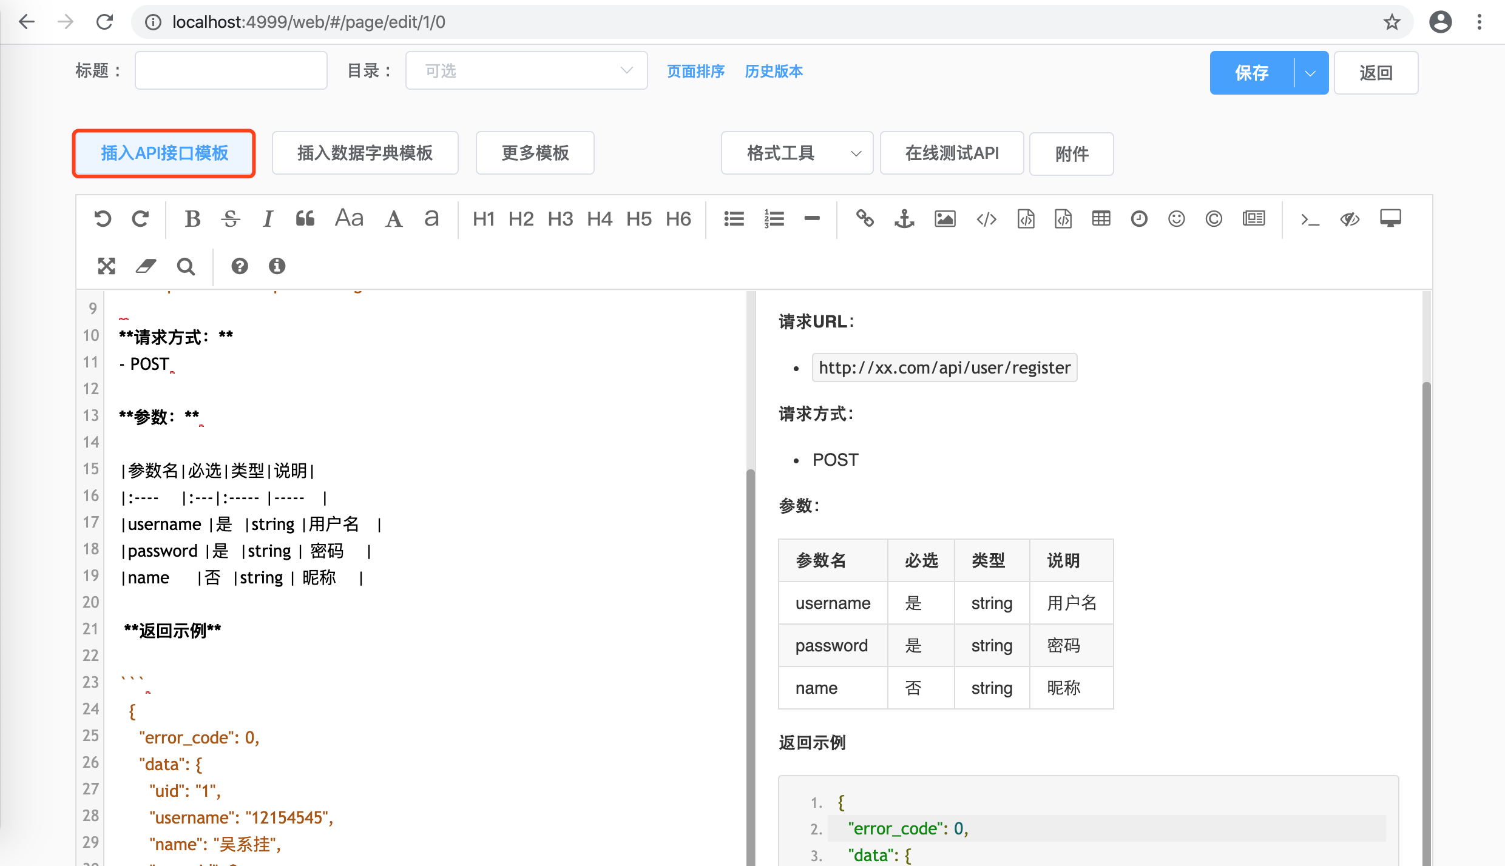Clear the editor with the eraser icon
The width and height of the screenshot is (1505, 866).
point(146,266)
